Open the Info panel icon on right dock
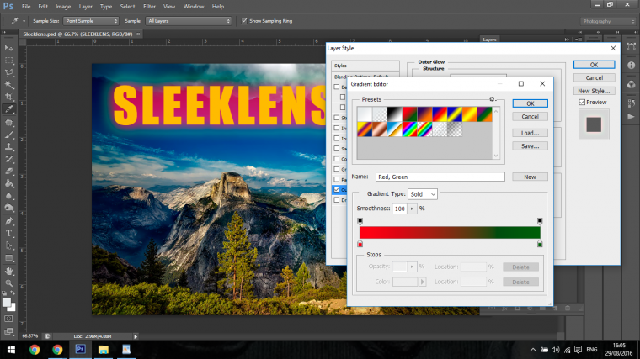 click(x=631, y=66)
